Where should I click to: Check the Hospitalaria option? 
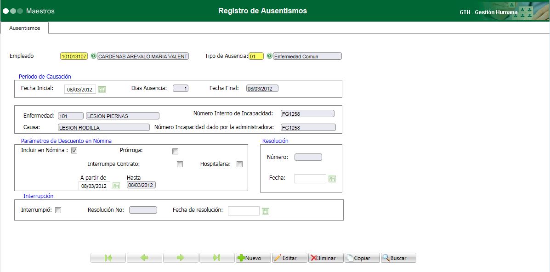[x=239, y=164]
